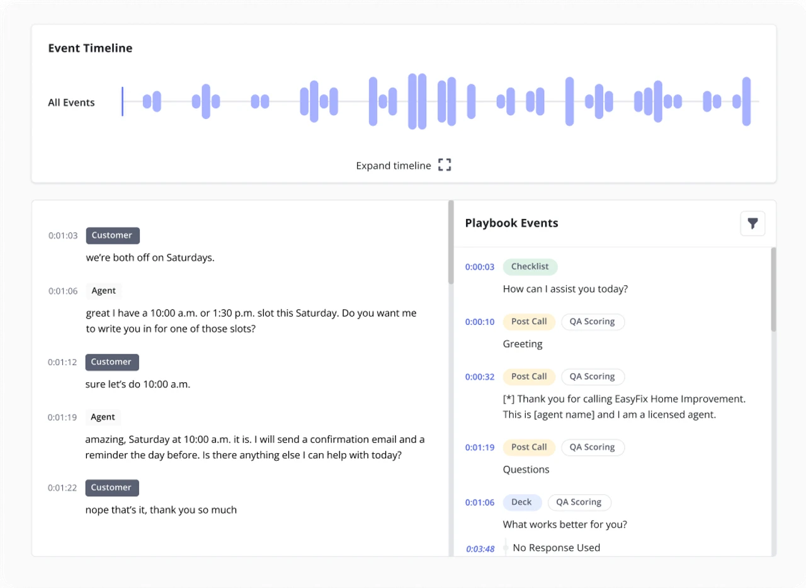Click the last event bar on timeline
Viewport: 806px width, 588px height.
[746, 101]
